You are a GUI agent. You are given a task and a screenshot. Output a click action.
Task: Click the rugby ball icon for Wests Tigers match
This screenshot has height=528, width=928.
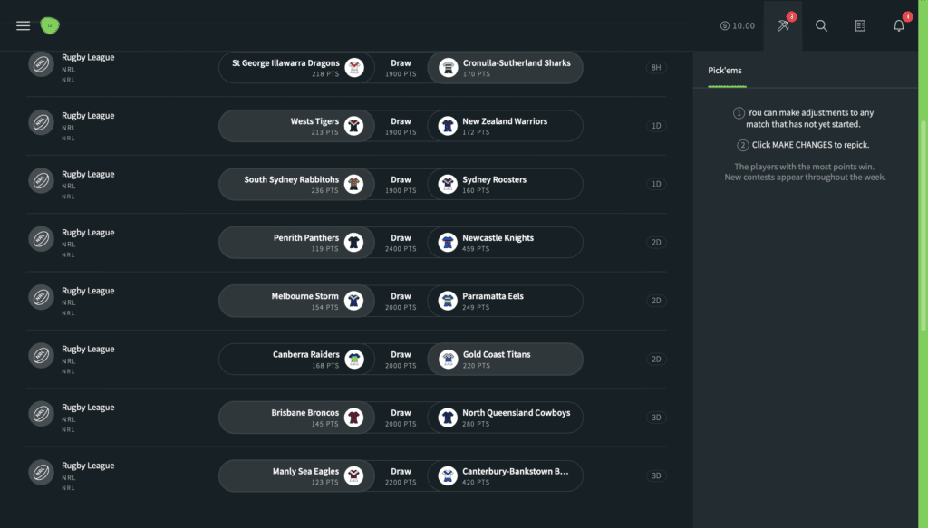tap(42, 126)
